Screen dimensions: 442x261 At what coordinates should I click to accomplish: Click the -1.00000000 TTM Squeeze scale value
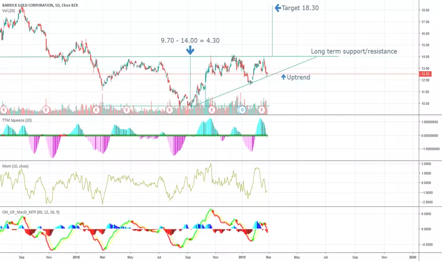[x=430, y=149]
